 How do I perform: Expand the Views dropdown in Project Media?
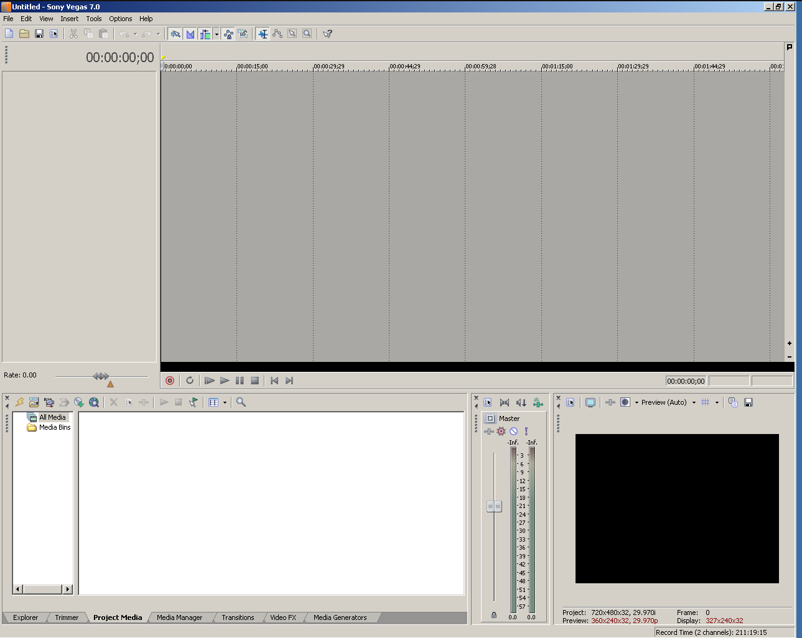(225, 402)
